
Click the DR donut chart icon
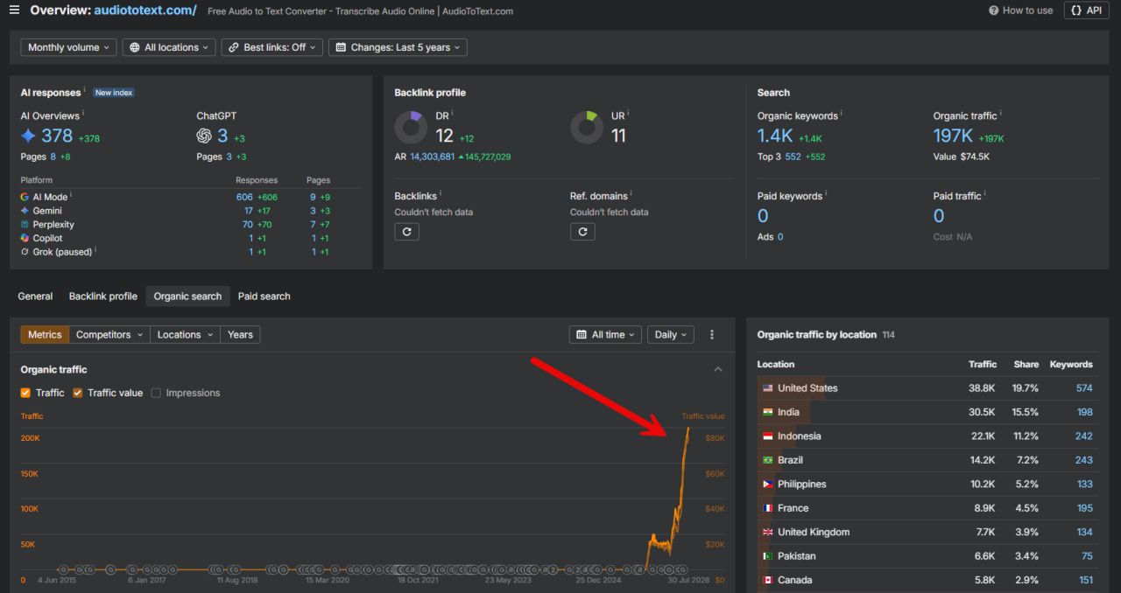tap(411, 128)
